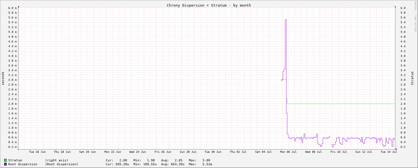
Task: Click right axis tick '0.2'
Action: pos(403,147)
